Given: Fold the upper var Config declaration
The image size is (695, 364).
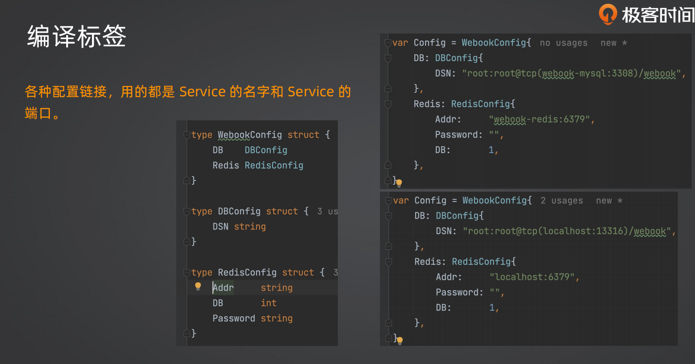Looking at the screenshot, I should click(x=388, y=43).
